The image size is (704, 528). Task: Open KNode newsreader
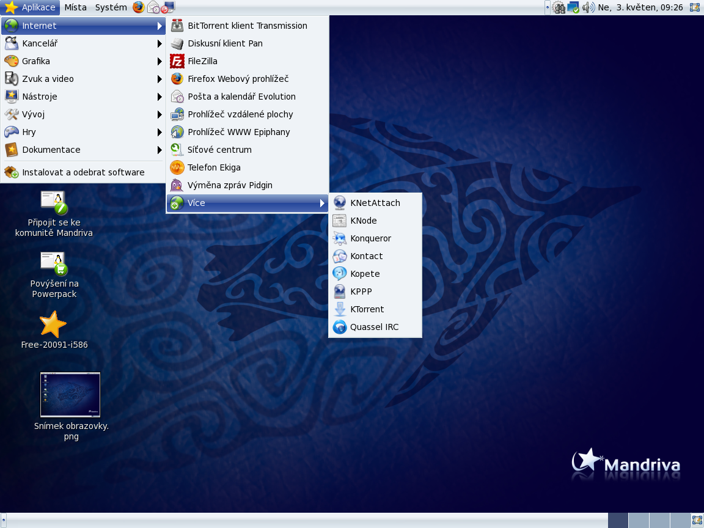[375, 221]
